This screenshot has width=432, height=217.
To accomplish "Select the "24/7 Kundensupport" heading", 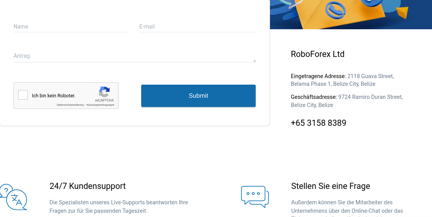I will tap(88, 186).
